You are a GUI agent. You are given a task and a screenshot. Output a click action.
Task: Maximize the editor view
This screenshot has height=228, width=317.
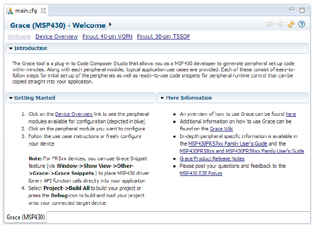click(302, 10)
